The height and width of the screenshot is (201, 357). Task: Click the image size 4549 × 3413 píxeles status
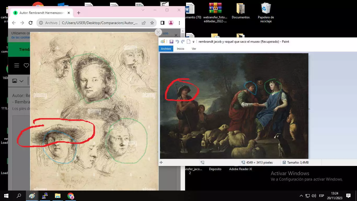tap(257, 163)
